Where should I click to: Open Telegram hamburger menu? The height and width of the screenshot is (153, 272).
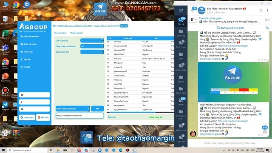[181, 10]
